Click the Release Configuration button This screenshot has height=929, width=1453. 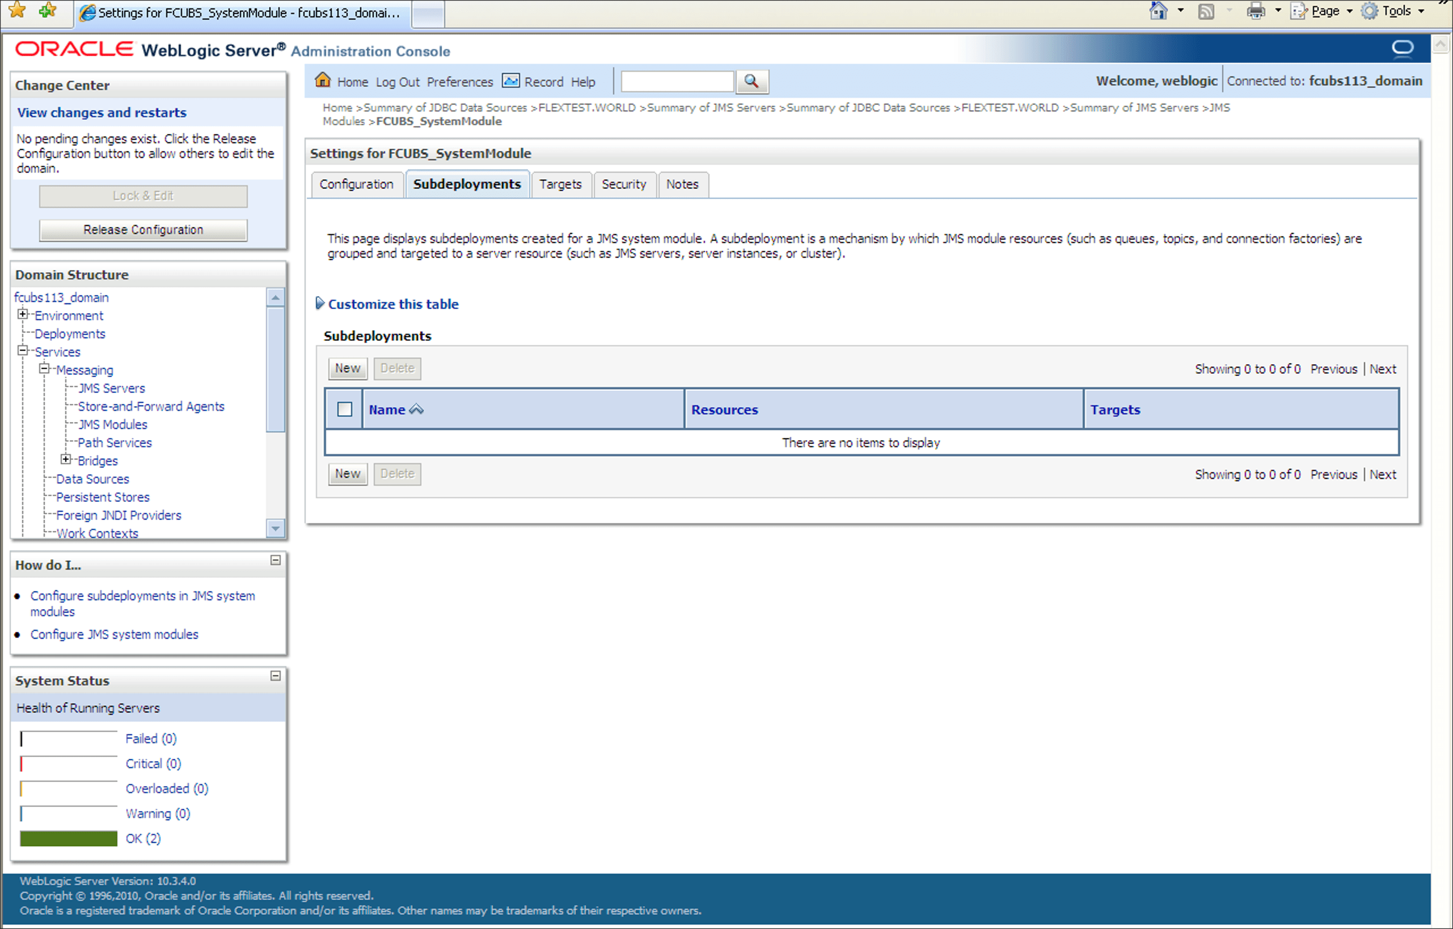click(x=143, y=230)
